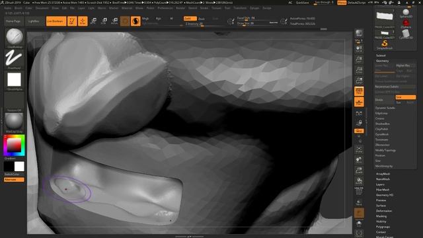Click the AAHalf icon
Screen dimensions: 423x238
coord(359,80)
